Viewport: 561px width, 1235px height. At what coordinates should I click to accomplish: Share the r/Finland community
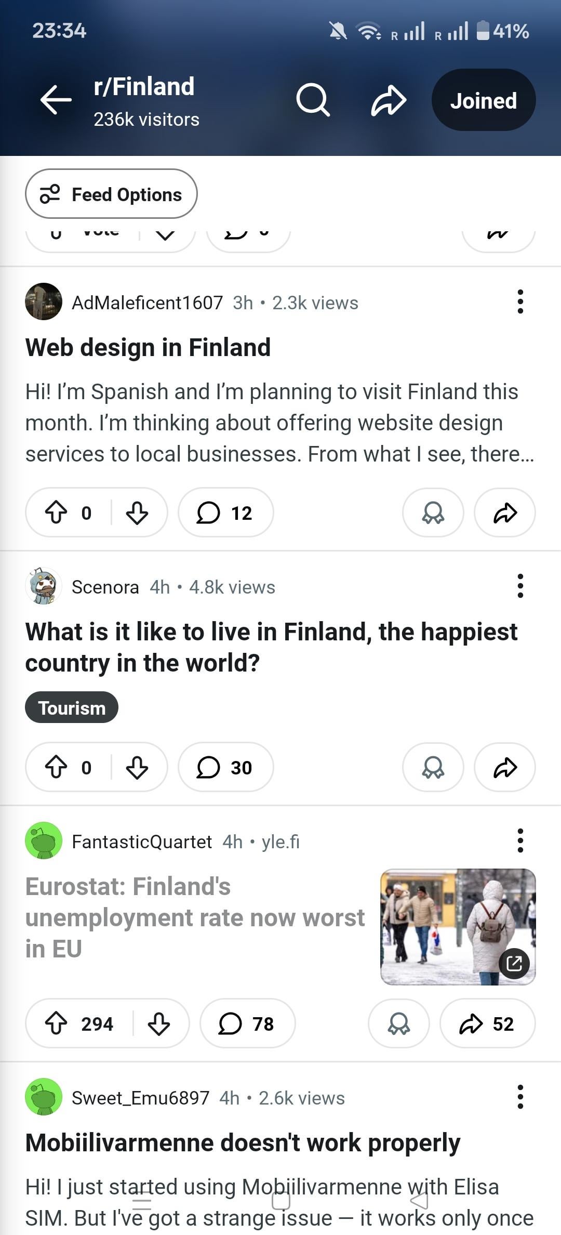coord(389,100)
